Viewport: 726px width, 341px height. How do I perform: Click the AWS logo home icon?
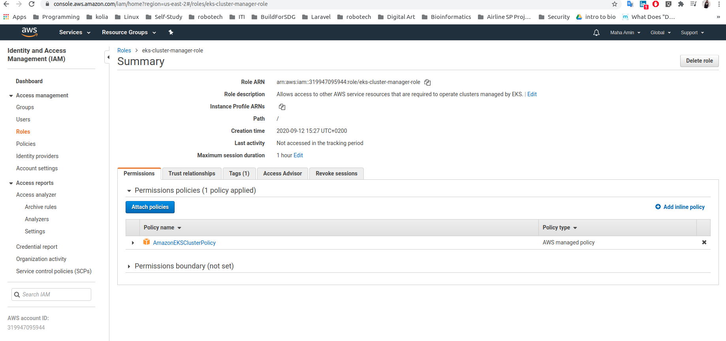(x=29, y=32)
